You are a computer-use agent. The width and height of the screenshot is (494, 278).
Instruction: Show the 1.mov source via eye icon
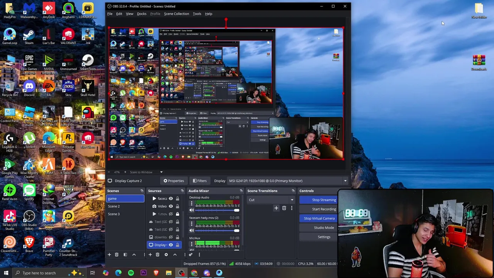tap(171, 214)
